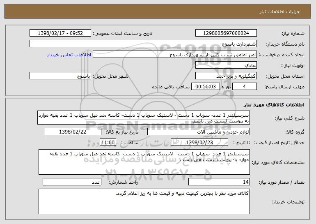
Task: Open the اطلاعات تماس خریدار link
Action: (x=69, y=55)
